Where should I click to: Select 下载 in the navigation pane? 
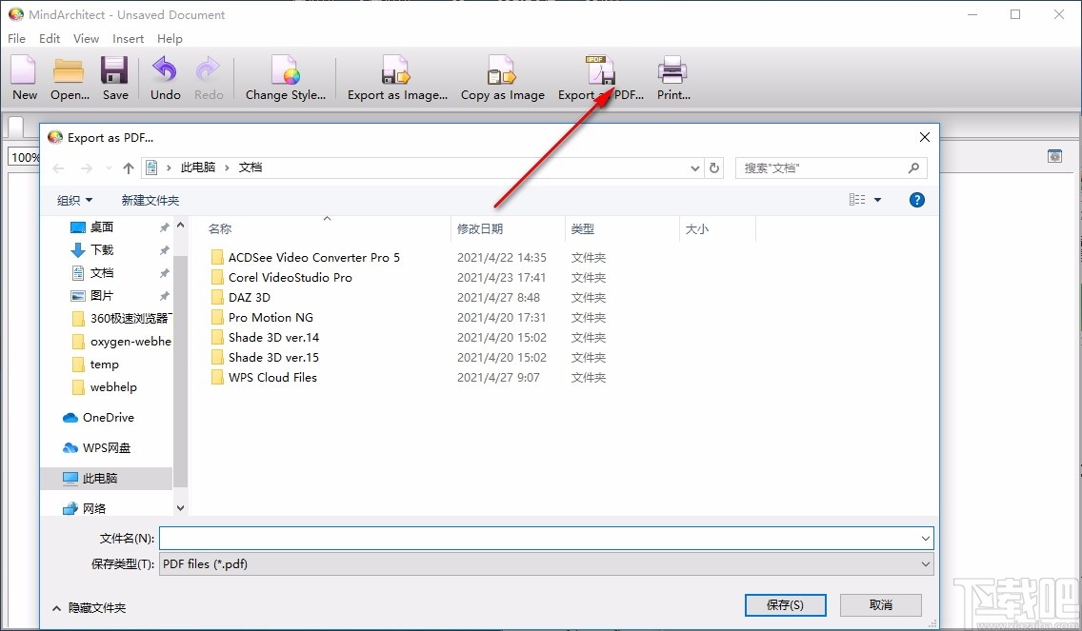[x=102, y=249]
